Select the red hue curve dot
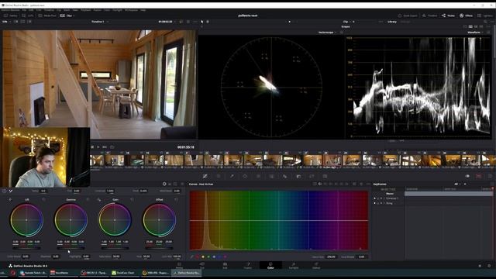The height and width of the screenshot is (279, 496). (x=198, y=257)
